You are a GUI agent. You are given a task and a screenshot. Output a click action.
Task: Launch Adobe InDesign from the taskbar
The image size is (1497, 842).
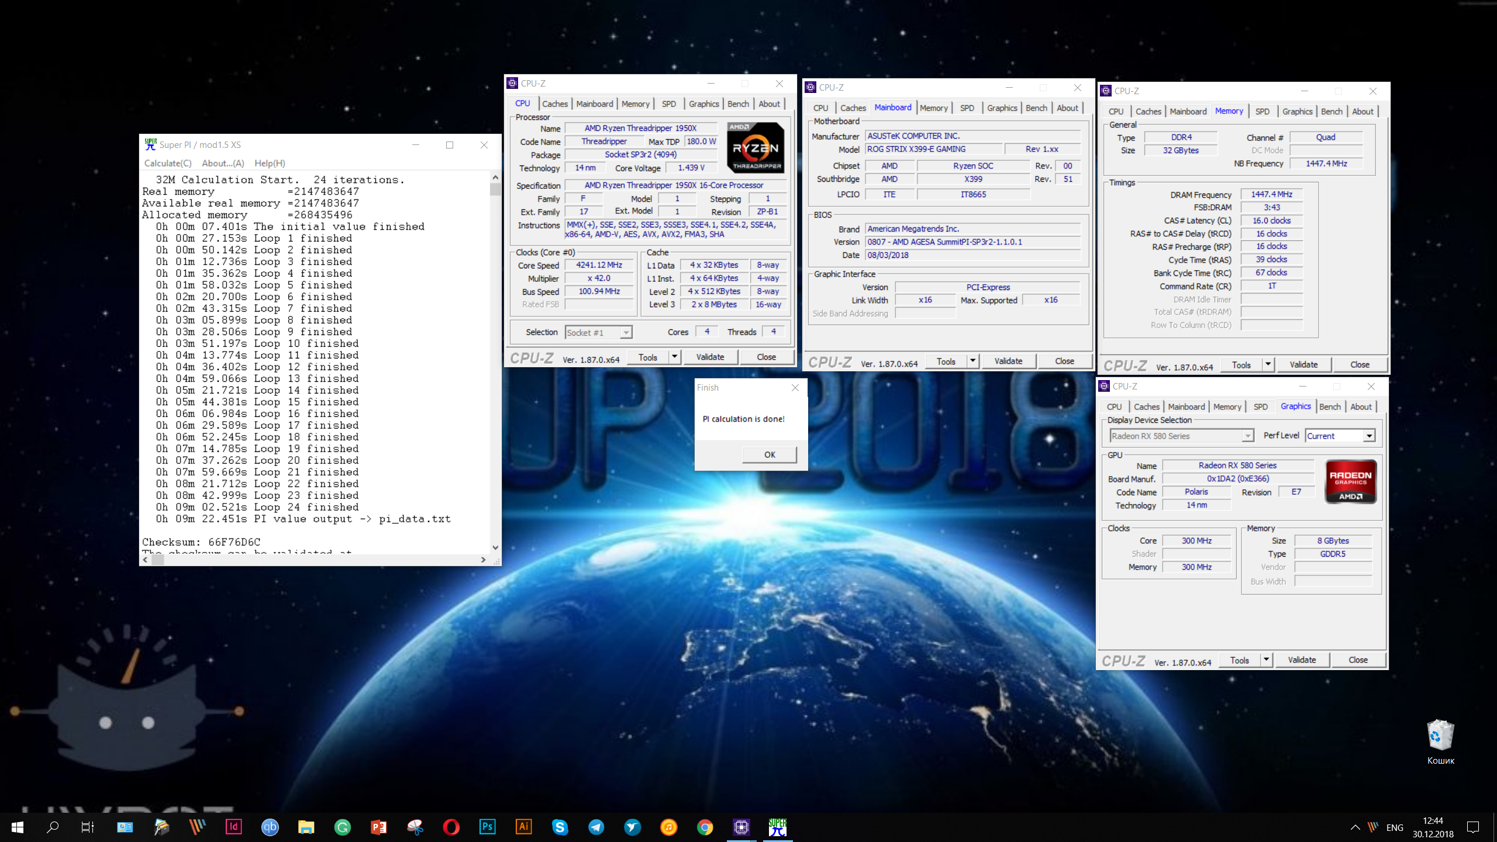tap(233, 827)
